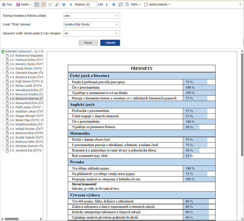Click the Stránka page number field
This screenshot has width=244, height=221.
click(x=91, y=5)
